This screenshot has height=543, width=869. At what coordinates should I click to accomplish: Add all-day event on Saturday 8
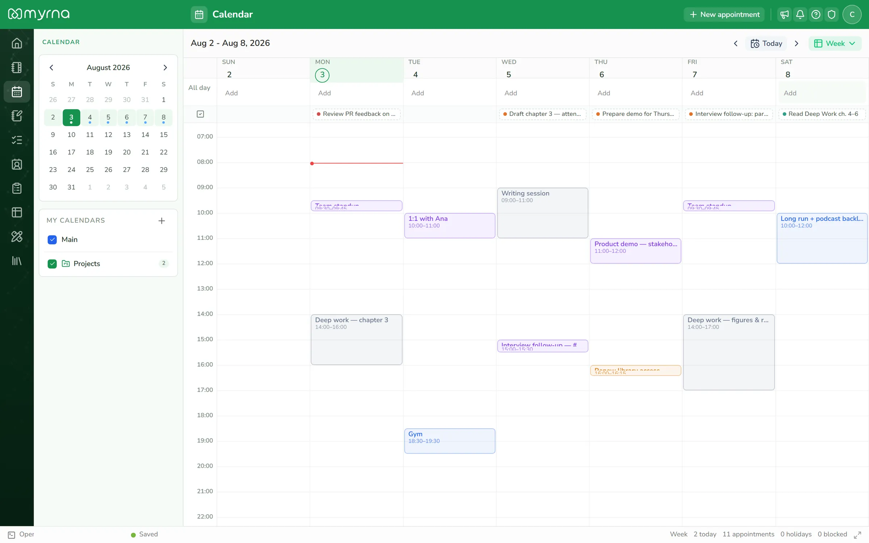pyautogui.click(x=822, y=93)
